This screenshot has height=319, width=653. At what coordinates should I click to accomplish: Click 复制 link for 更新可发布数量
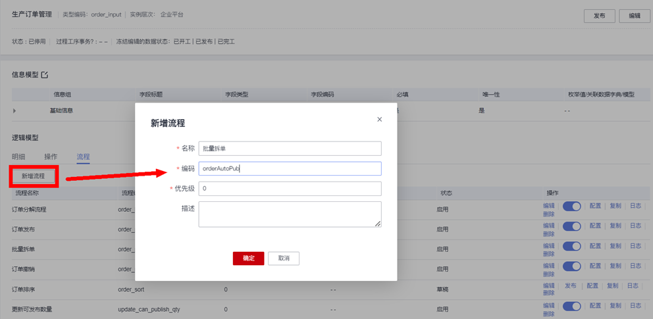tap(615, 305)
